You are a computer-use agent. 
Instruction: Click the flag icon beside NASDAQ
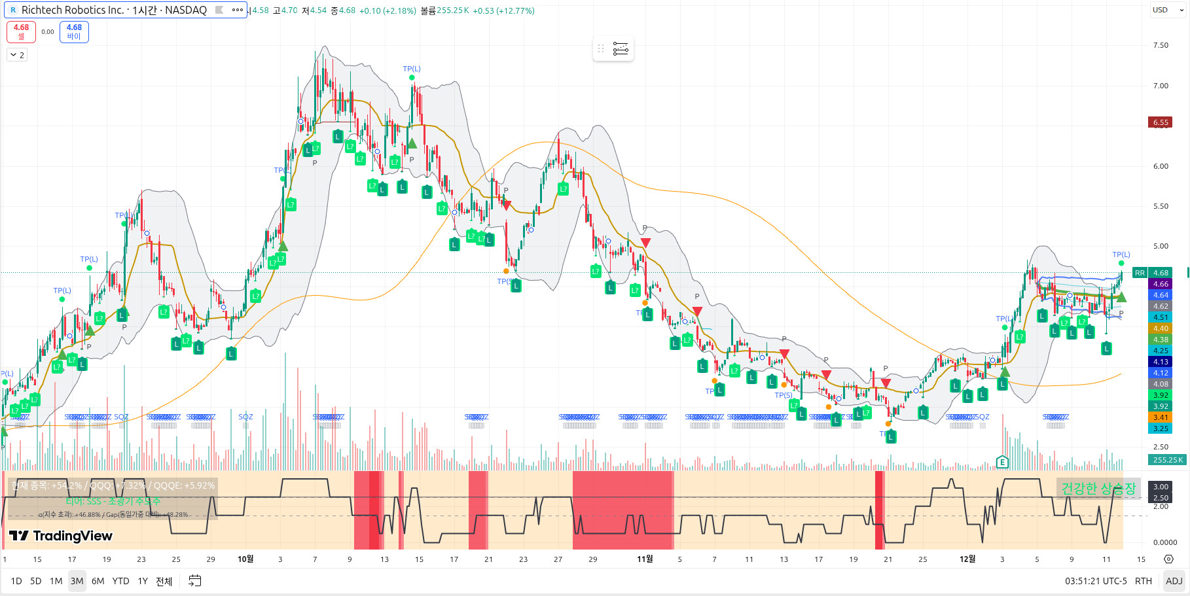[x=219, y=10]
